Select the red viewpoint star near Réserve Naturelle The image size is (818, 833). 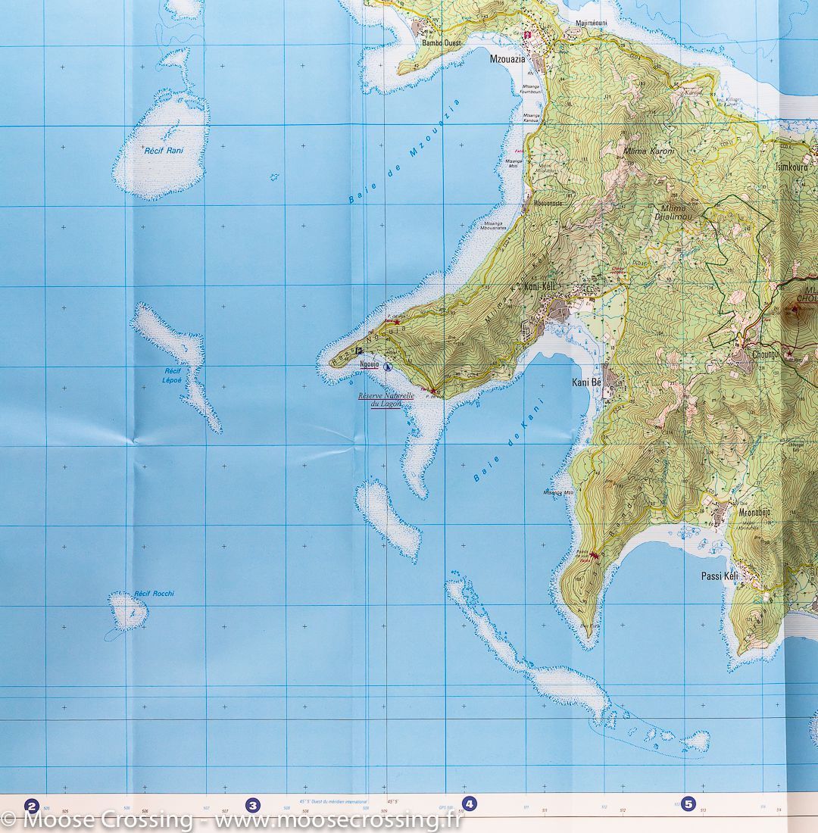(x=432, y=391)
